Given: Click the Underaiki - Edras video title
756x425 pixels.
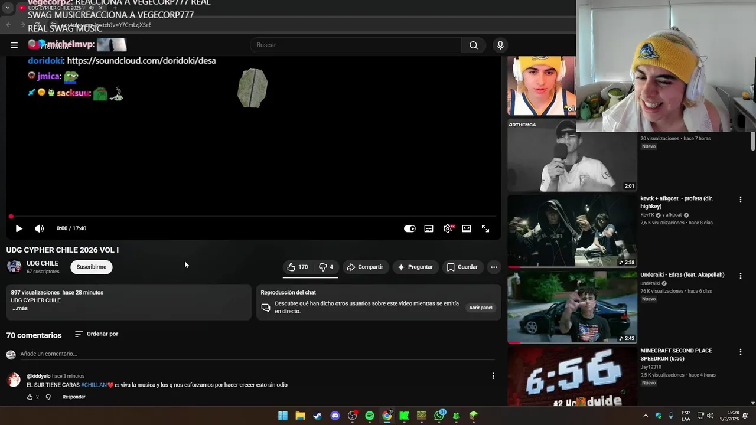Looking at the screenshot, I should point(682,275).
